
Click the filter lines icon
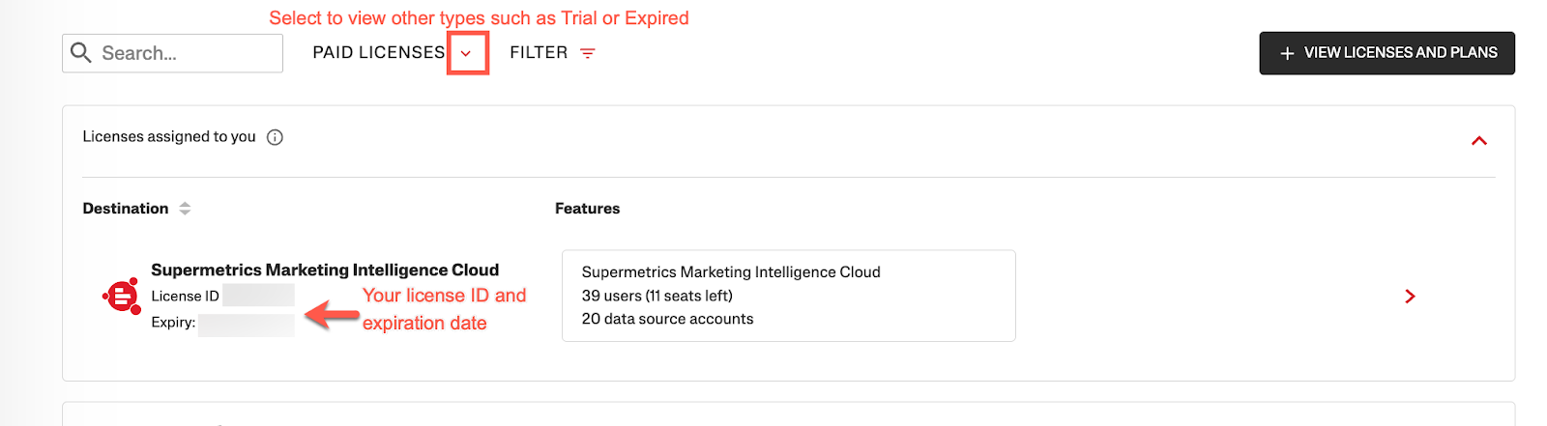(x=587, y=53)
